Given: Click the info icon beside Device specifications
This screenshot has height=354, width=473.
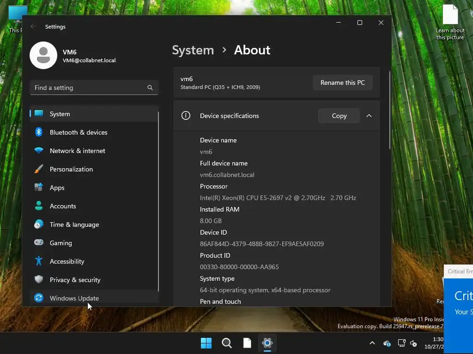Looking at the screenshot, I should [186, 115].
